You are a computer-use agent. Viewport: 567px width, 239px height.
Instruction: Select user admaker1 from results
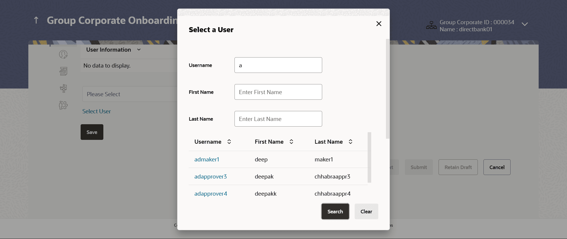coord(207,159)
